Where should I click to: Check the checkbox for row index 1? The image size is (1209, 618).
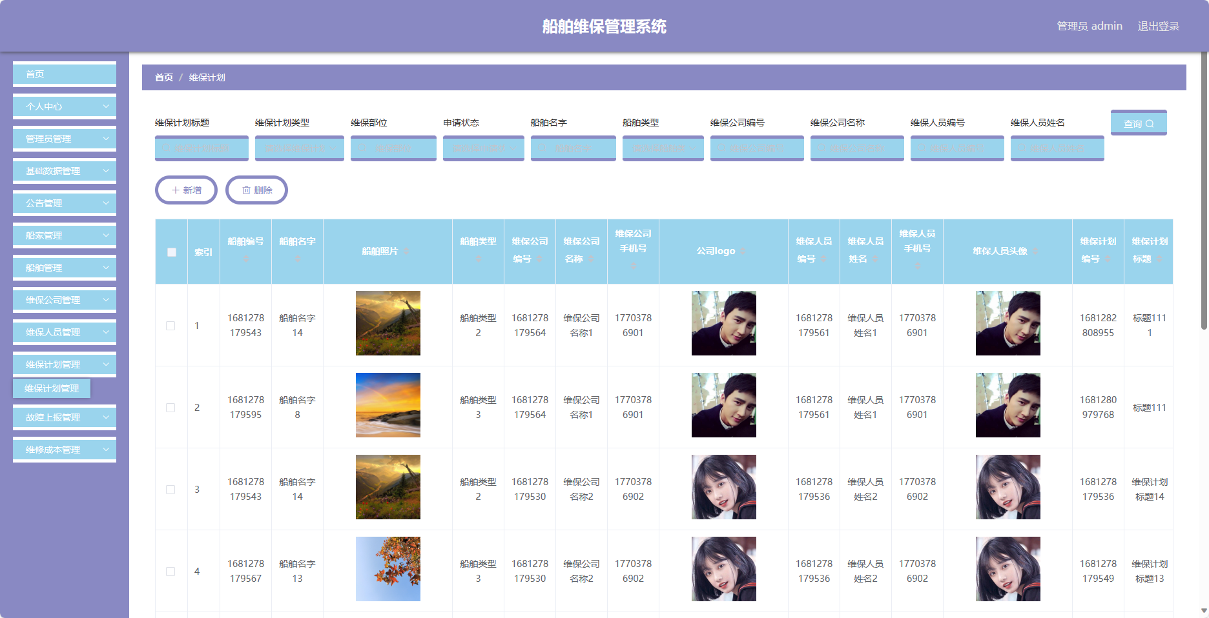coord(170,326)
